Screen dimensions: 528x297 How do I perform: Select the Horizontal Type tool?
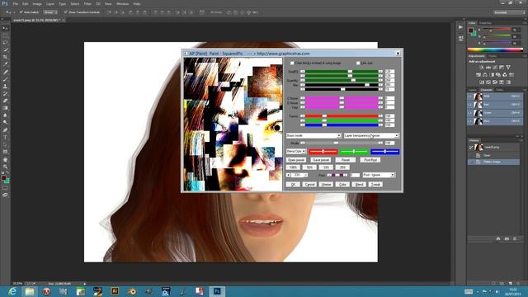click(5, 137)
